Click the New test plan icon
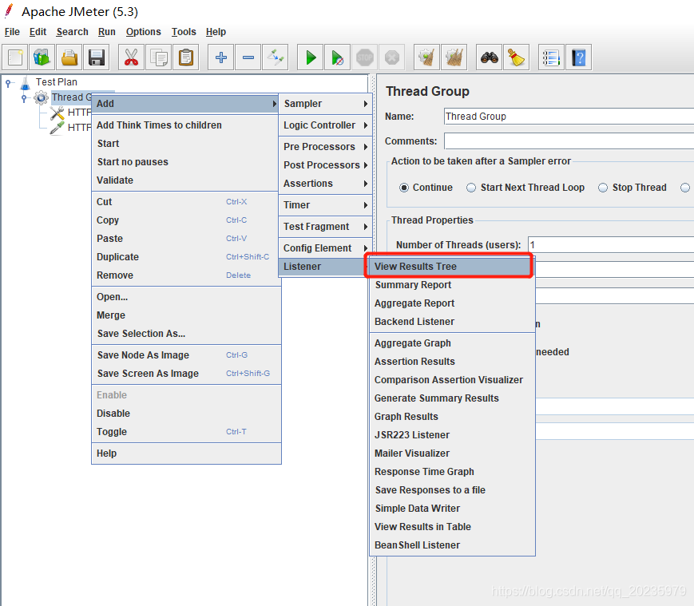This screenshot has height=606, width=694. pyautogui.click(x=15, y=57)
